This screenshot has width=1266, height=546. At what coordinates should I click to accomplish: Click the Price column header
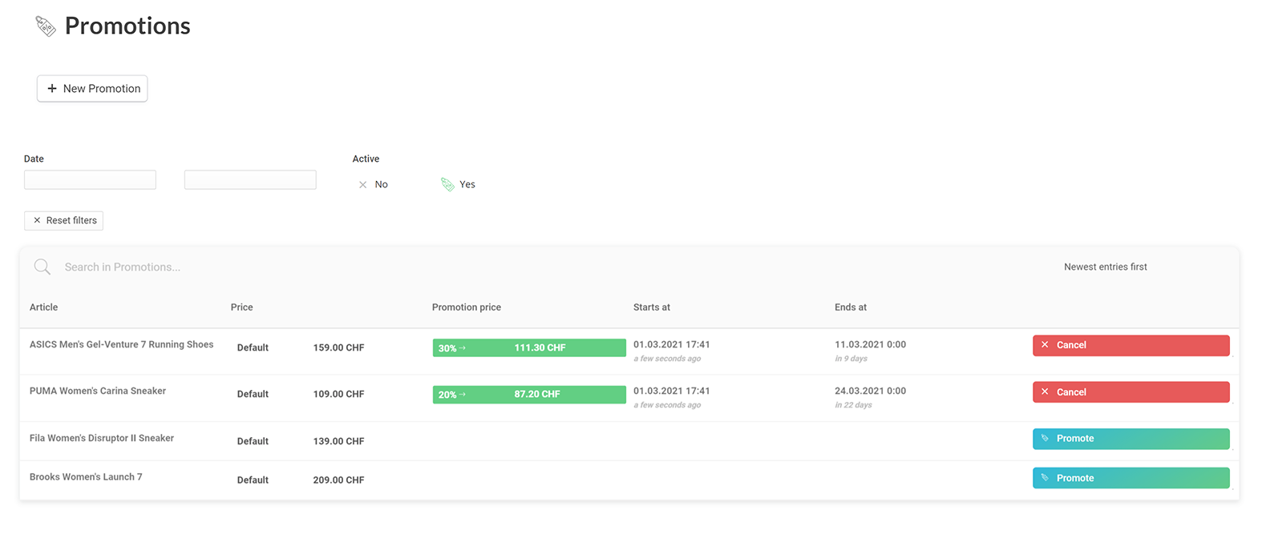(242, 307)
